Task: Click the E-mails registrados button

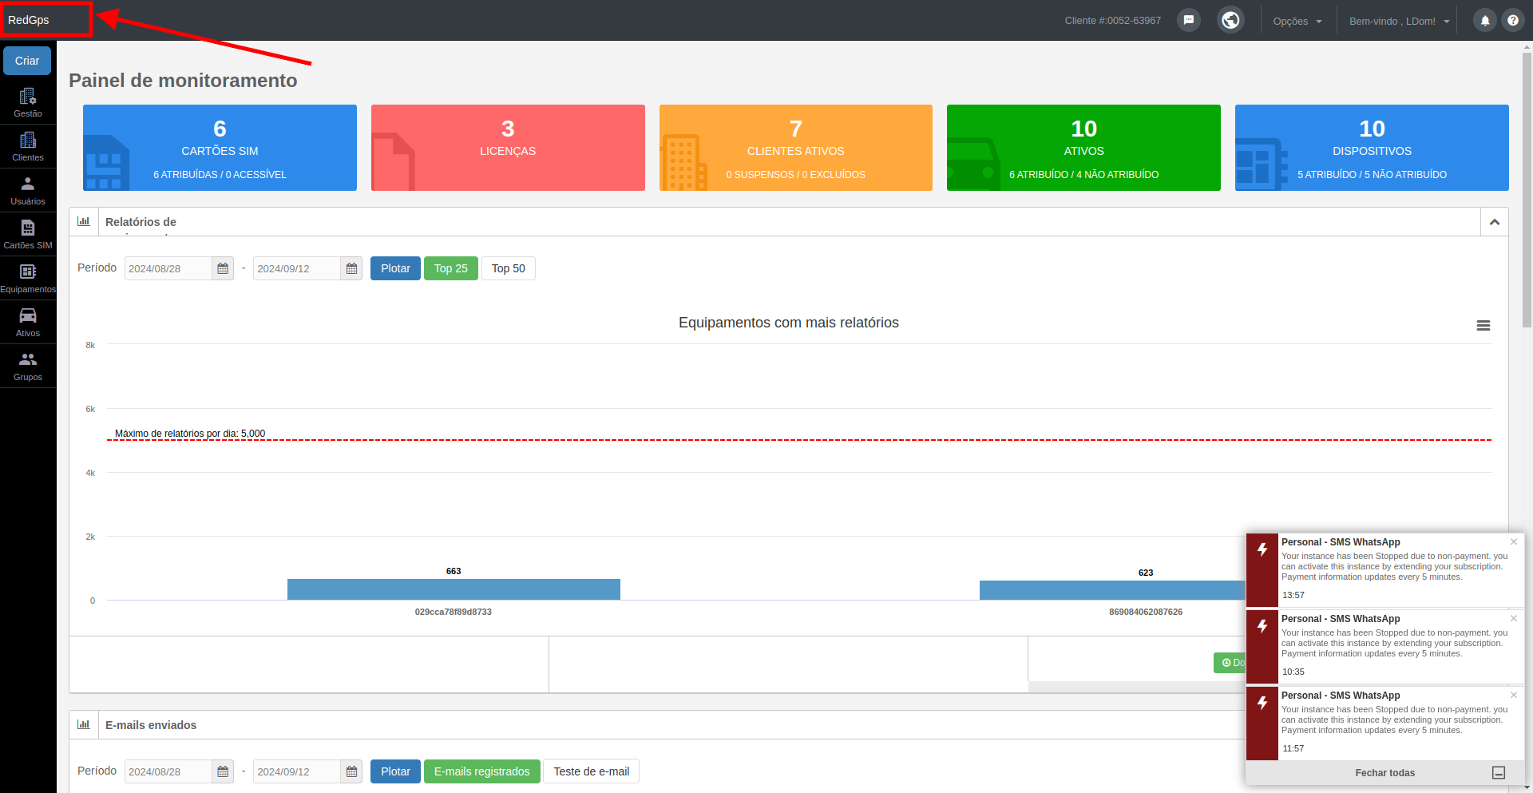Action: (482, 771)
